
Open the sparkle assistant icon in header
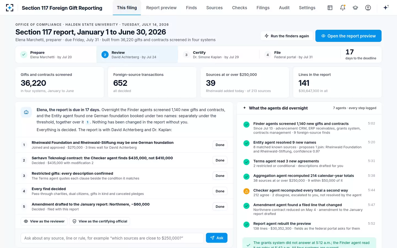coord(386,7)
